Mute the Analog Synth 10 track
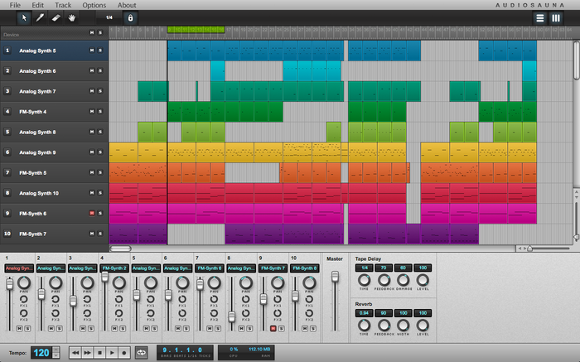 [x=92, y=193]
